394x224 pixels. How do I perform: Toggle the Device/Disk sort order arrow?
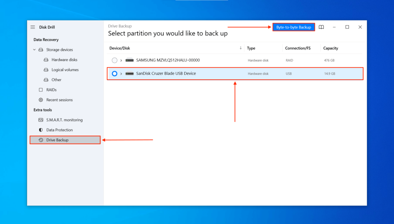click(241, 48)
